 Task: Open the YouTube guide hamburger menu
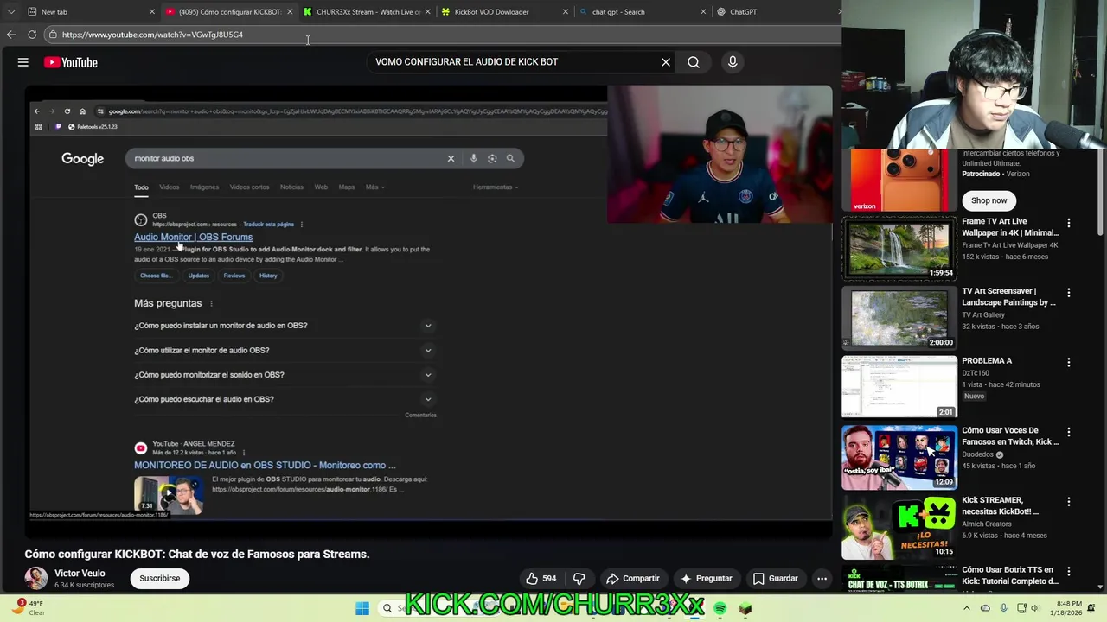click(x=23, y=62)
